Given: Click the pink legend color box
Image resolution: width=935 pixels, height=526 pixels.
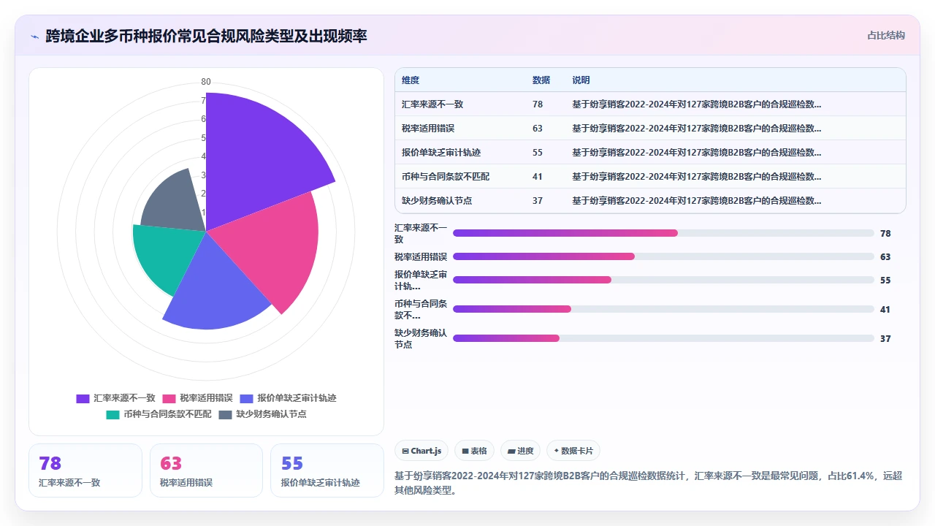Looking at the screenshot, I should pos(169,398).
